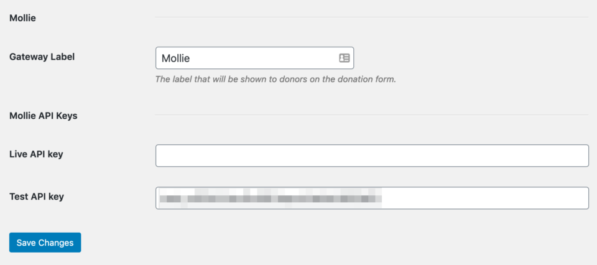
Task: Click the empty space after the blurred test key
Action: click(484, 198)
